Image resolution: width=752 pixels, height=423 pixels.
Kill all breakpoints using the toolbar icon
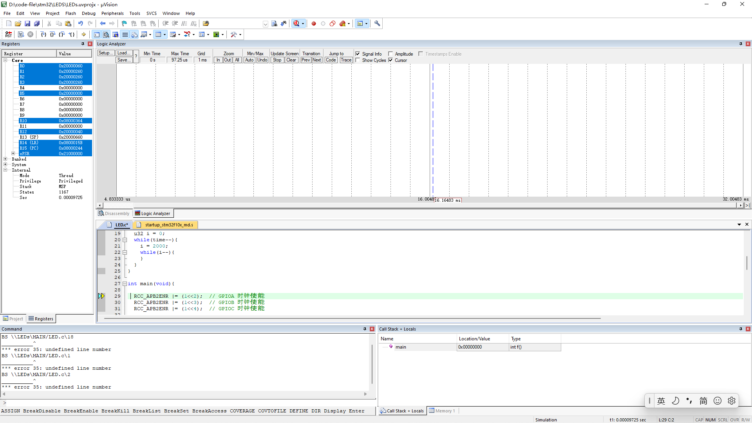[342, 23]
